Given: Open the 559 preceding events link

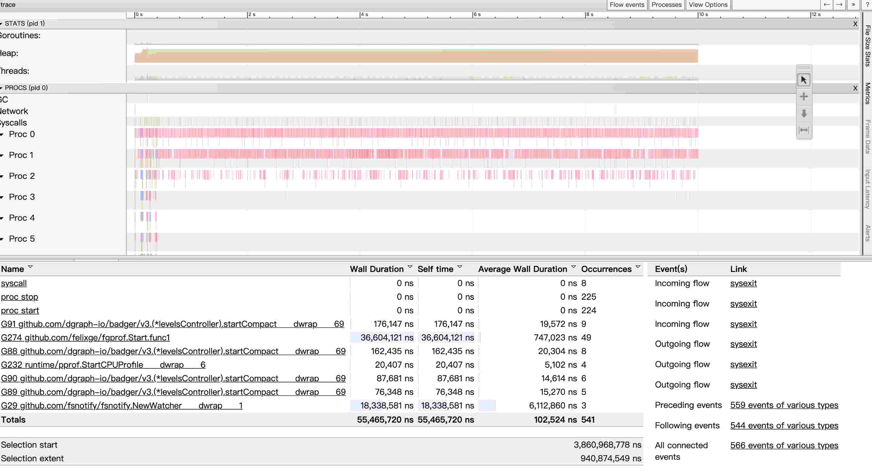Looking at the screenshot, I should click(x=784, y=405).
